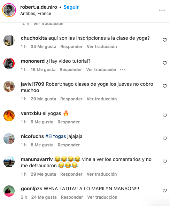Screen dimensions: 170x206
Task: Reply to nicofuchs's comment
Action: coord(69,145)
